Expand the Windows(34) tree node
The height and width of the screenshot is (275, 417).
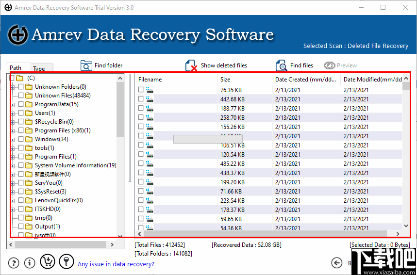[13, 140]
